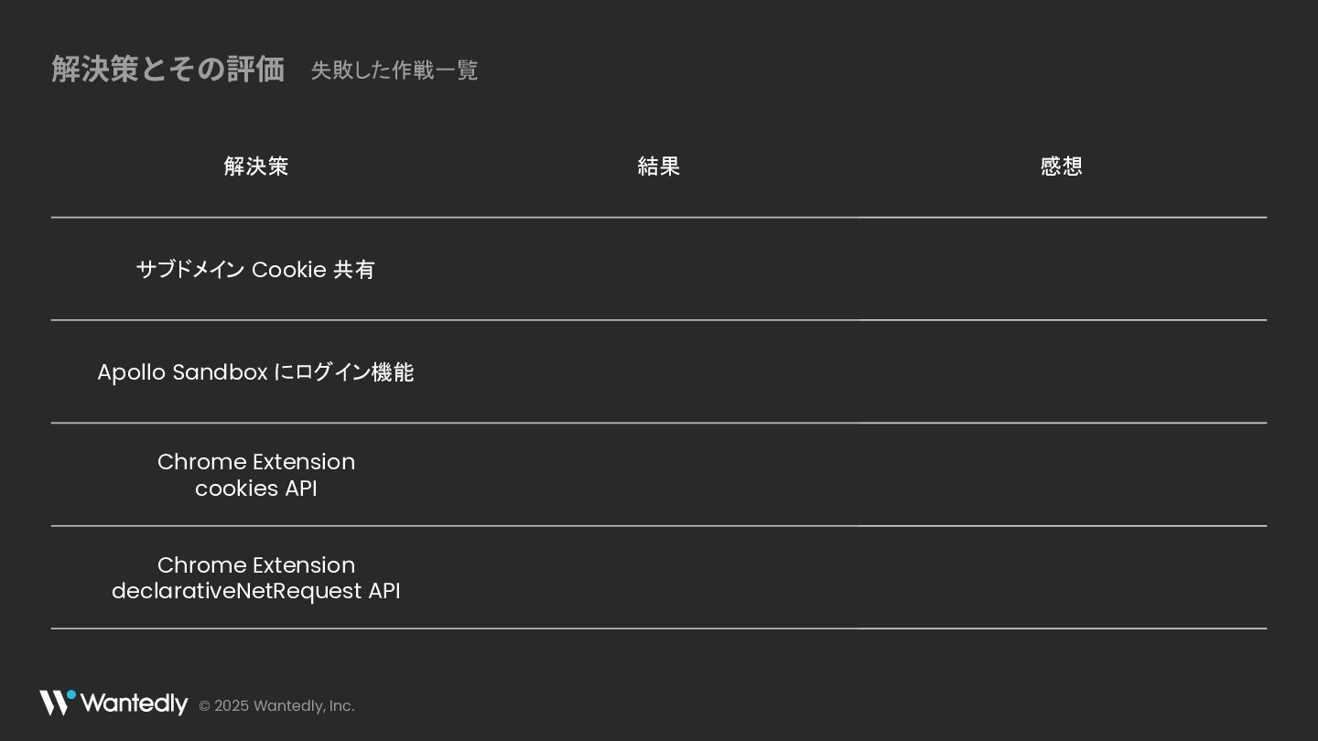Select the サブドメイン Cookie 共有 row label

(255, 270)
